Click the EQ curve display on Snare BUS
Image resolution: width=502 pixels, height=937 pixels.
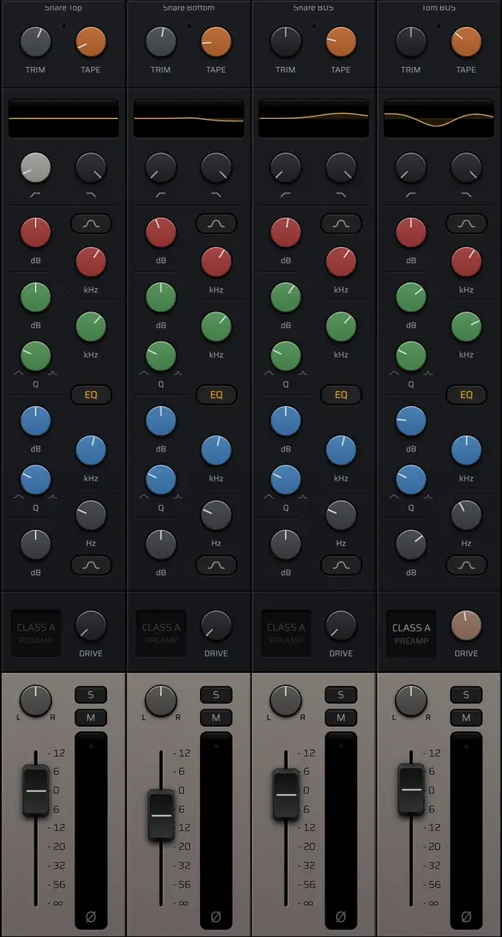point(314,118)
